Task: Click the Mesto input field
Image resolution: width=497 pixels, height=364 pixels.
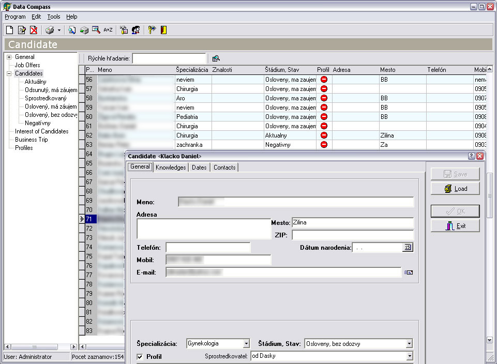Action: [x=353, y=223]
